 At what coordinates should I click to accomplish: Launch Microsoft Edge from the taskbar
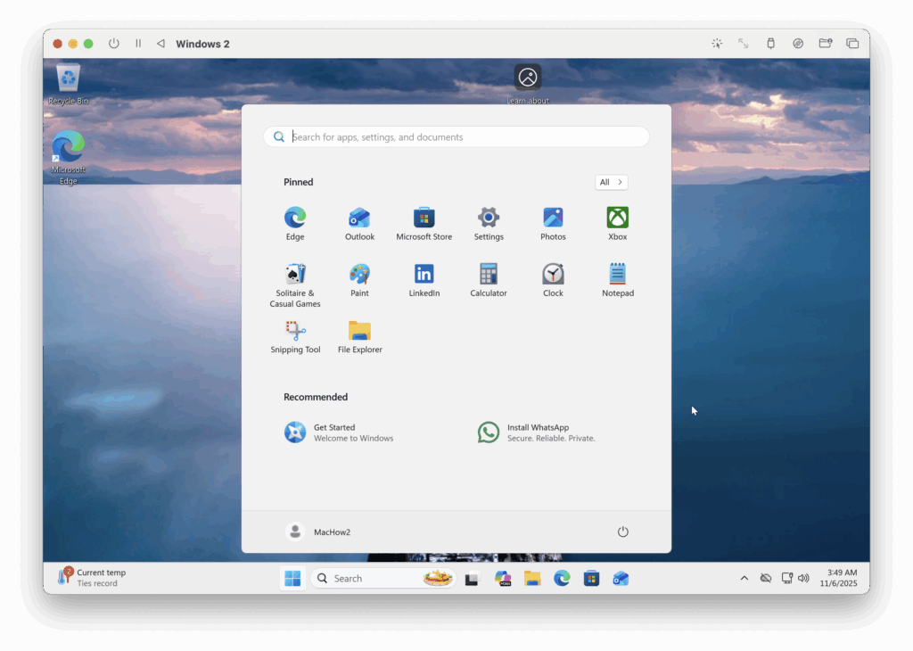click(x=562, y=578)
